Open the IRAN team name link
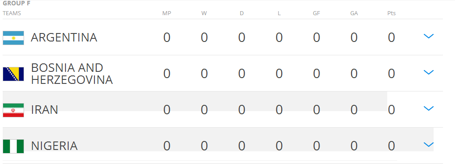 pyautogui.click(x=45, y=110)
